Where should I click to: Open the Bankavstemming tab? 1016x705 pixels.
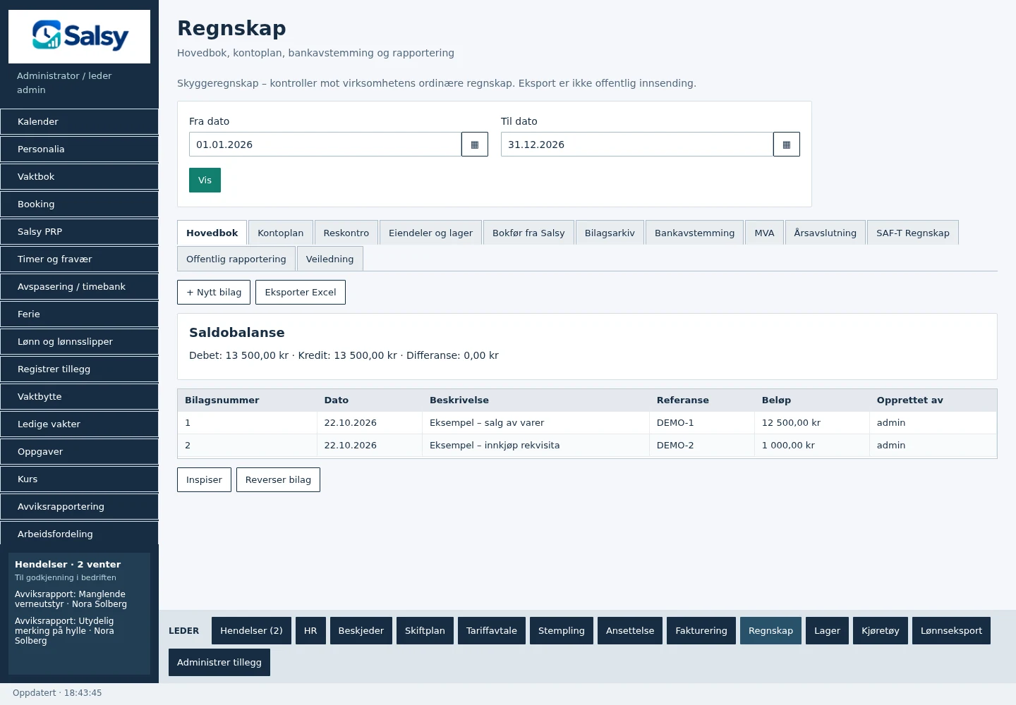694,233
